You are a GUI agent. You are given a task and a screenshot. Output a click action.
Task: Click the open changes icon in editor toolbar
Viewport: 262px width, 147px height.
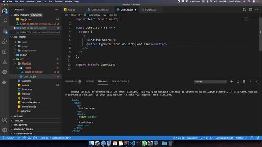(244, 10)
